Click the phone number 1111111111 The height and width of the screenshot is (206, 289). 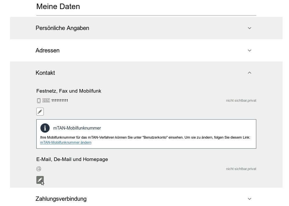click(60, 101)
